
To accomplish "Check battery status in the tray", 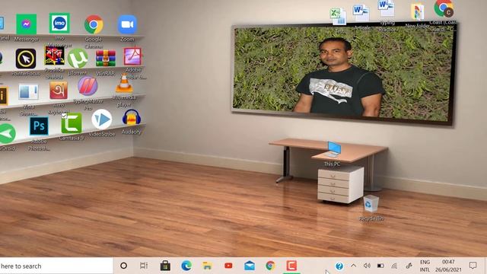I will click(380, 266).
